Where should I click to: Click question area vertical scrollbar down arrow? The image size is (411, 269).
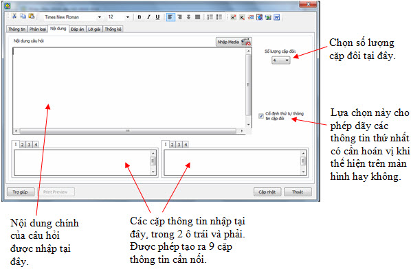[249, 125]
